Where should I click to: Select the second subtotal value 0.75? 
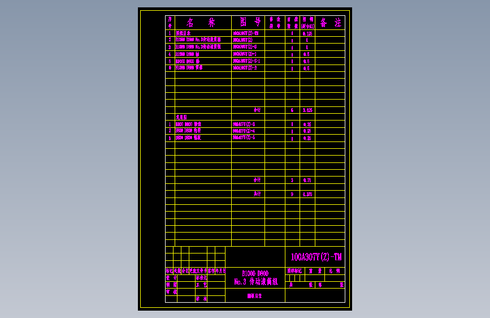(307, 181)
